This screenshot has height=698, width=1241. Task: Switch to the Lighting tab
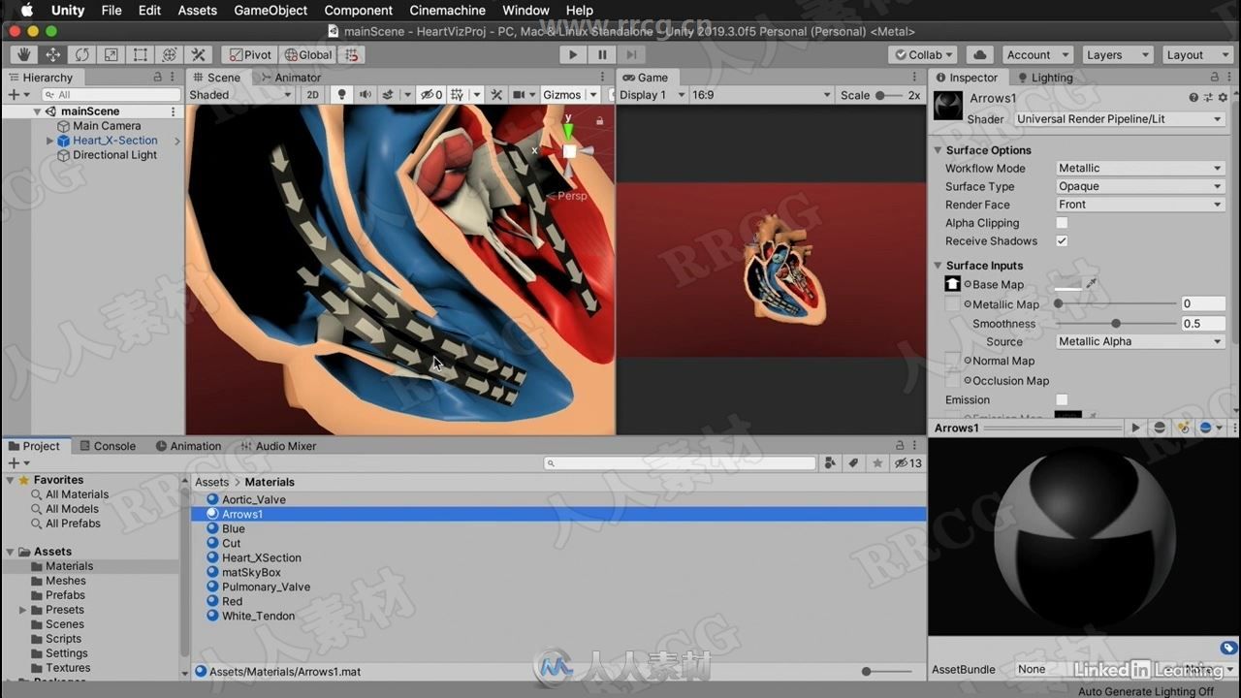tap(1043, 78)
